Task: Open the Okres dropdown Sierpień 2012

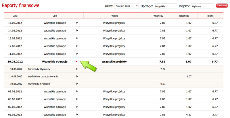Action: pyautogui.click(x=126, y=6)
